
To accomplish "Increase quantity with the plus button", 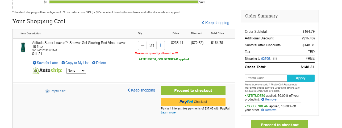I will point(160,45).
